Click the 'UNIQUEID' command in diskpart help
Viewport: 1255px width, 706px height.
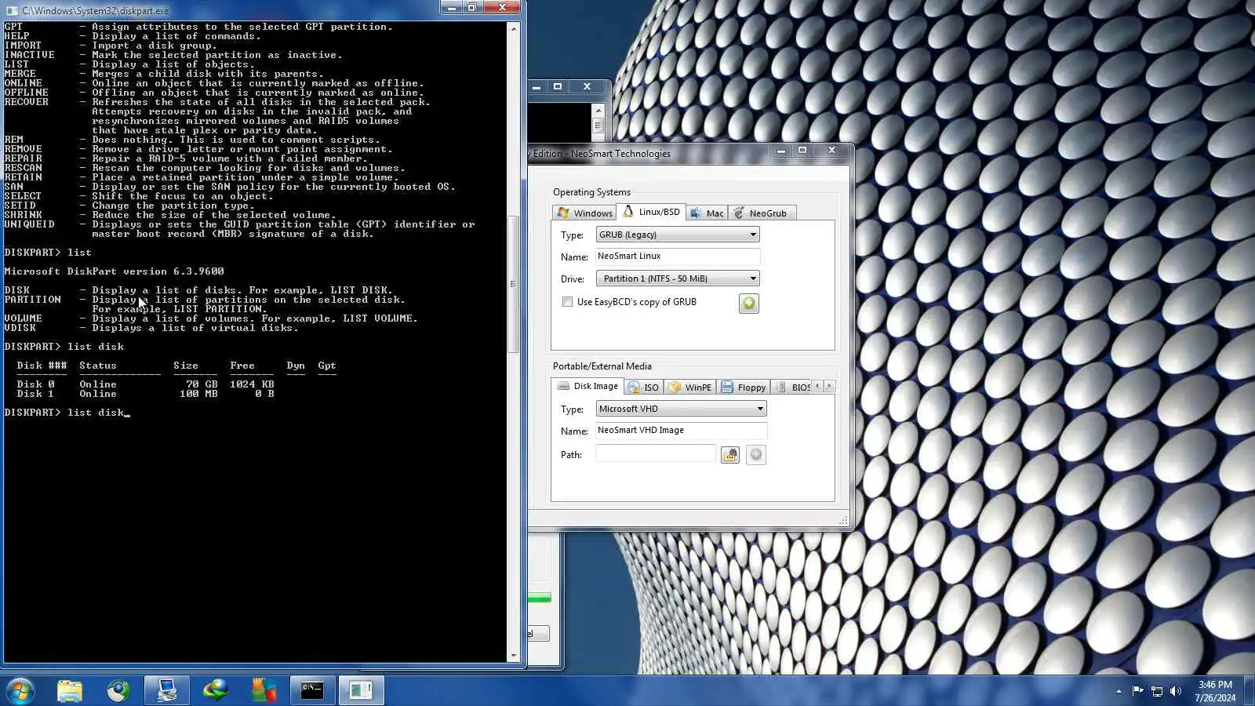(x=29, y=224)
